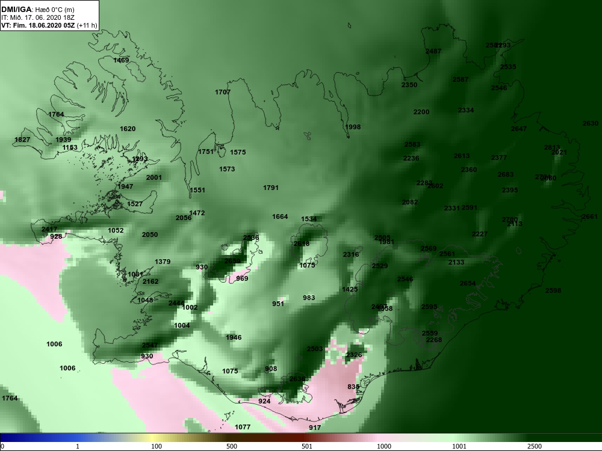
Task: Select the map value 2529
Action: [x=380, y=266]
